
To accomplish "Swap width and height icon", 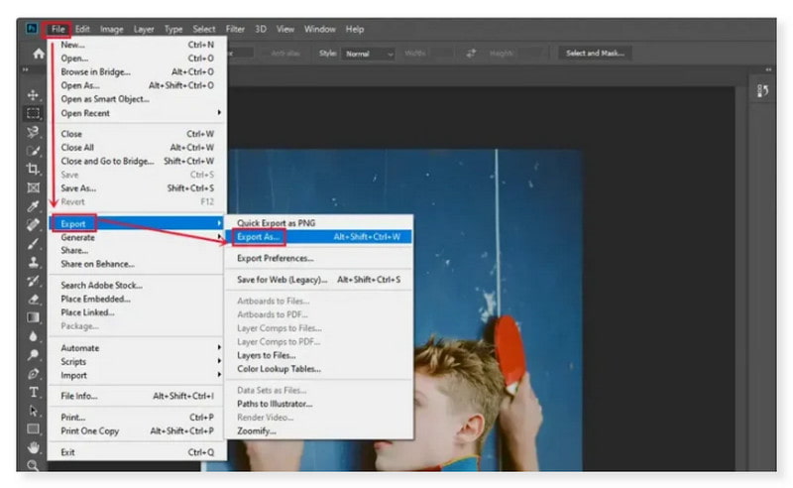I will pos(471,54).
